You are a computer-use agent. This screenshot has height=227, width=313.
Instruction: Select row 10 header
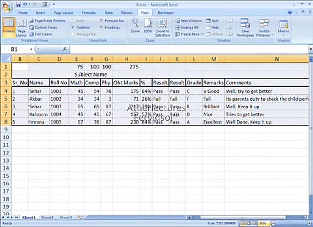coord(6,137)
